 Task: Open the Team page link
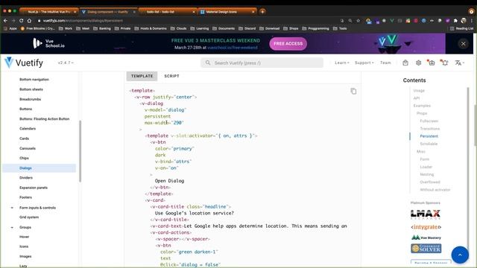point(385,63)
